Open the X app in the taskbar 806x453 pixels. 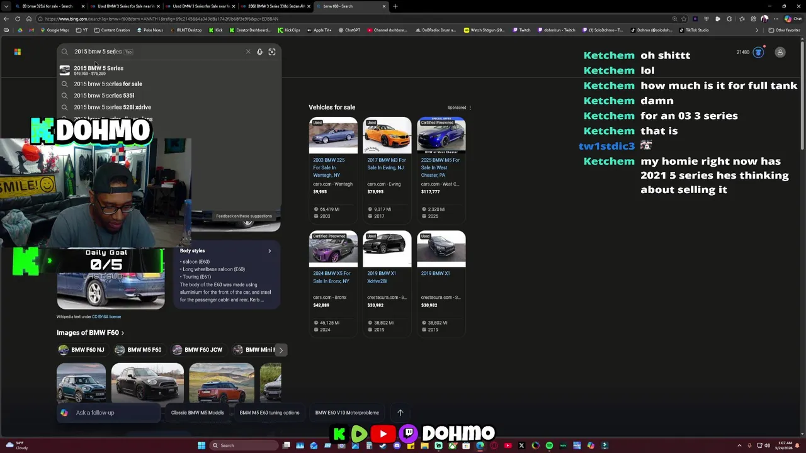[521, 445]
